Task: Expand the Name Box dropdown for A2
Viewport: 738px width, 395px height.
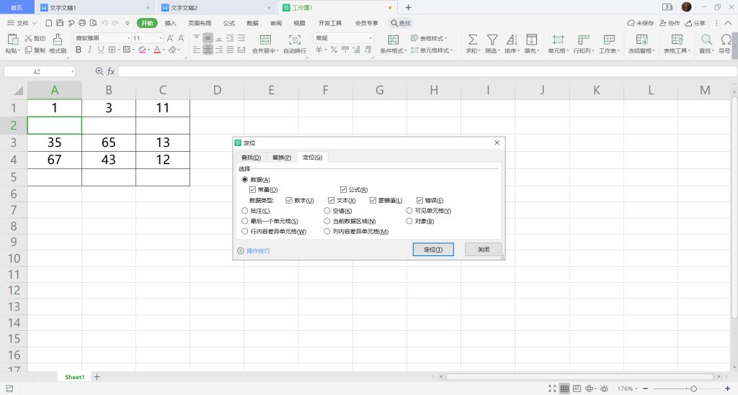Action: pyautogui.click(x=73, y=71)
